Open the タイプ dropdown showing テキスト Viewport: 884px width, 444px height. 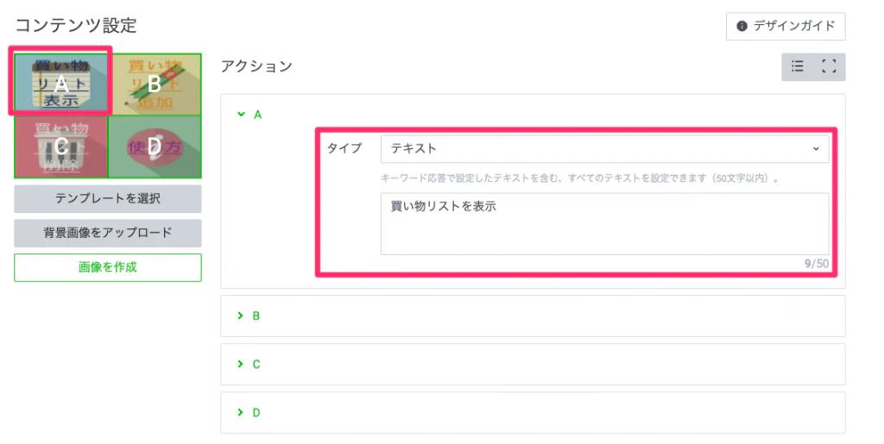pos(604,149)
